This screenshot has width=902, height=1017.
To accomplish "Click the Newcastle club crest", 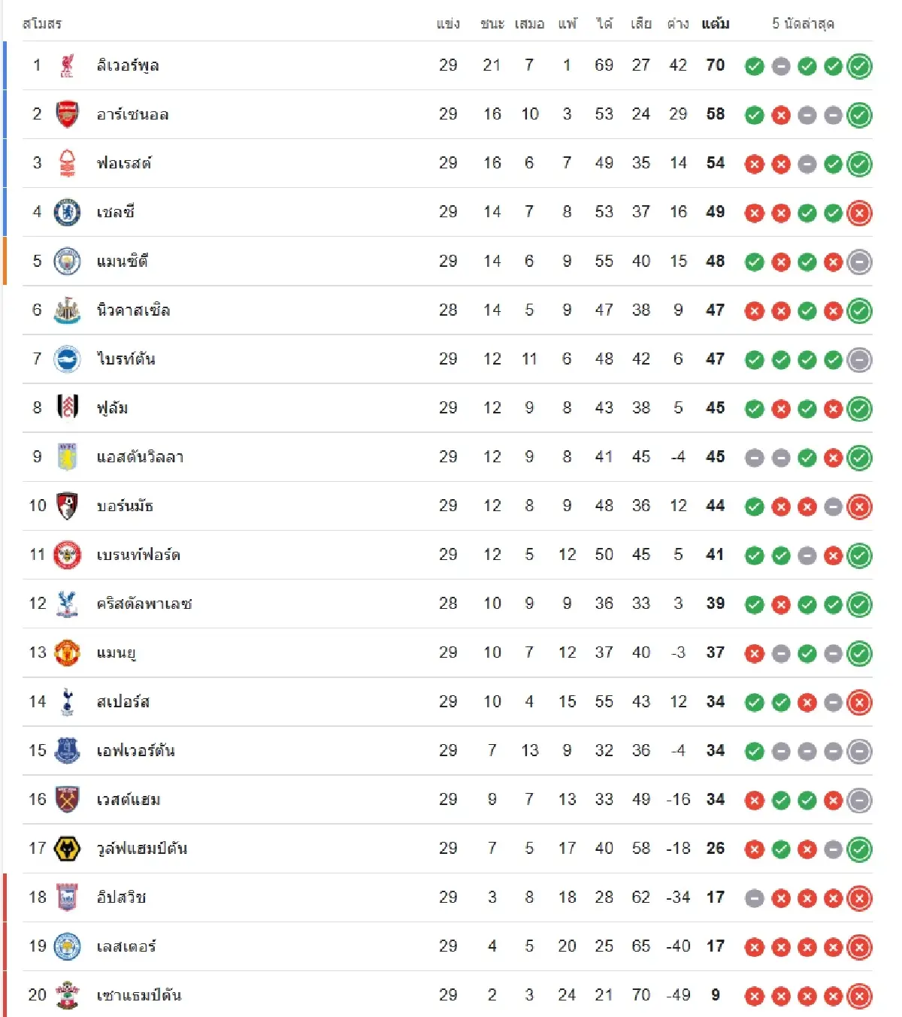I will point(67,310).
